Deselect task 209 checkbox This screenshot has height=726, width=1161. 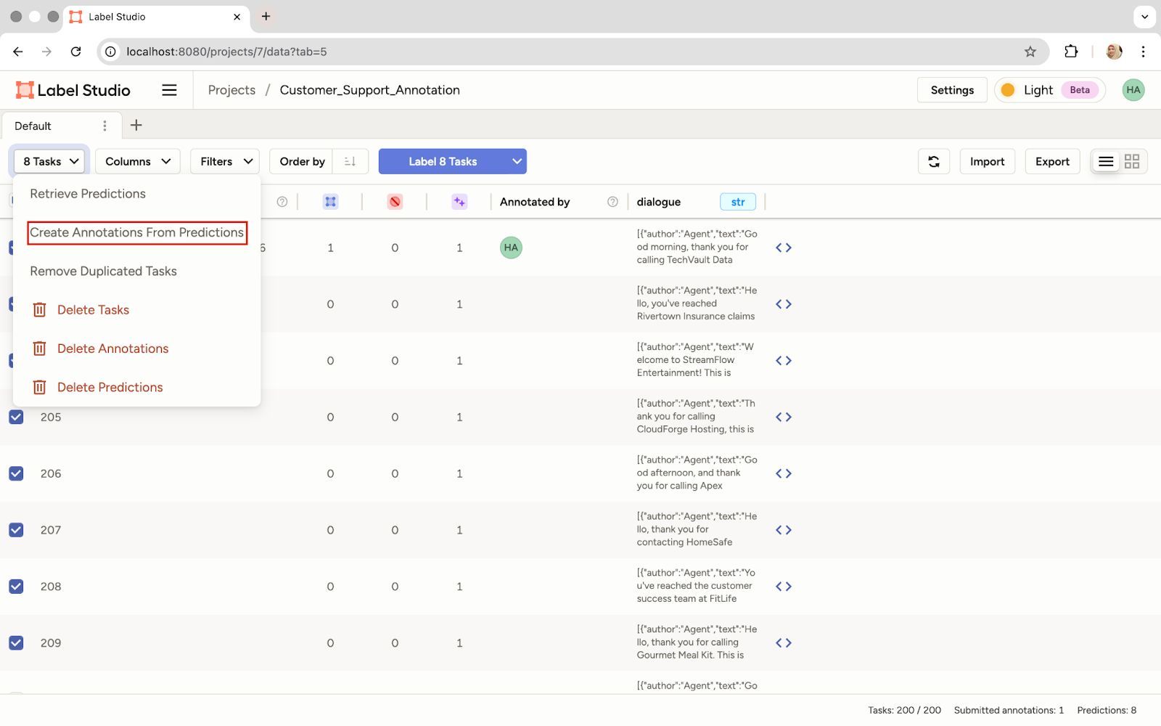click(16, 643)
